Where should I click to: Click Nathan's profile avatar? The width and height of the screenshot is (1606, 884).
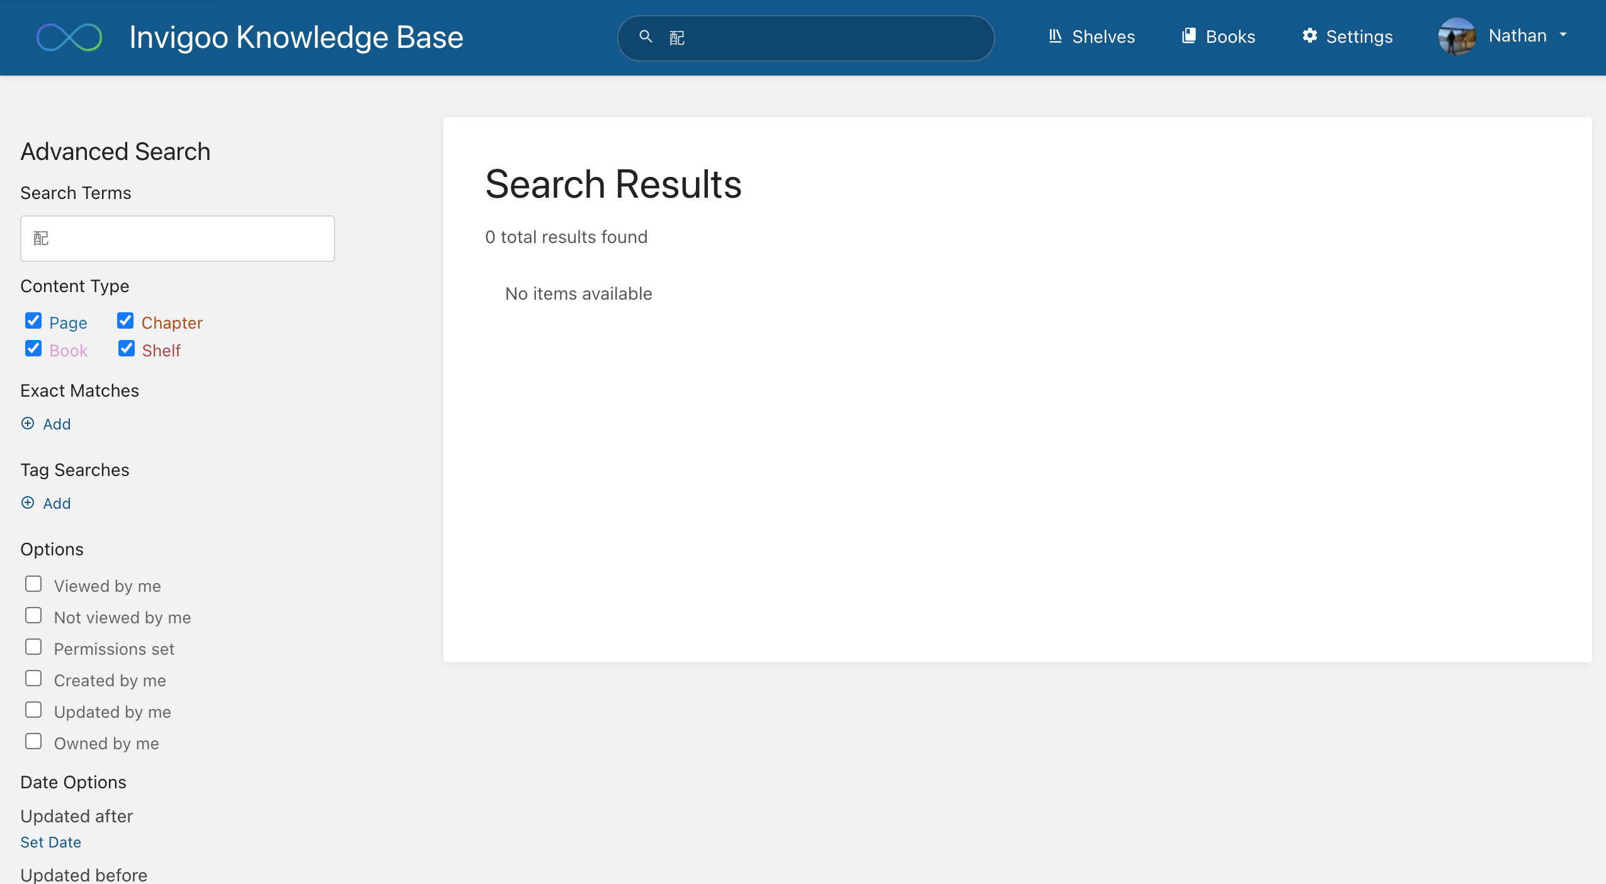tap(1459, 37)
